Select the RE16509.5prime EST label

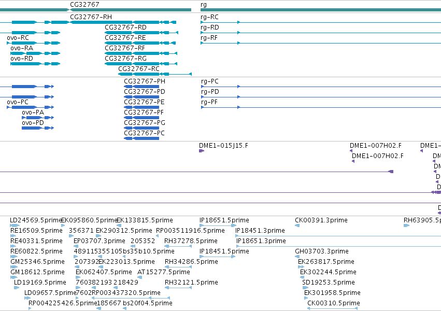[x=36, y=231]
